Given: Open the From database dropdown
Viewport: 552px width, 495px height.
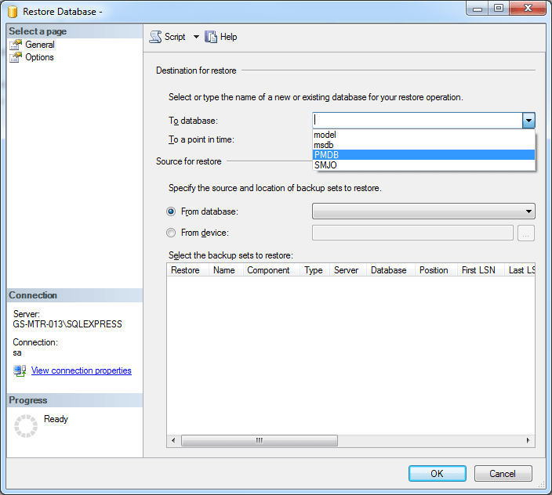Looking at the screenshot, I should (423, 211).
